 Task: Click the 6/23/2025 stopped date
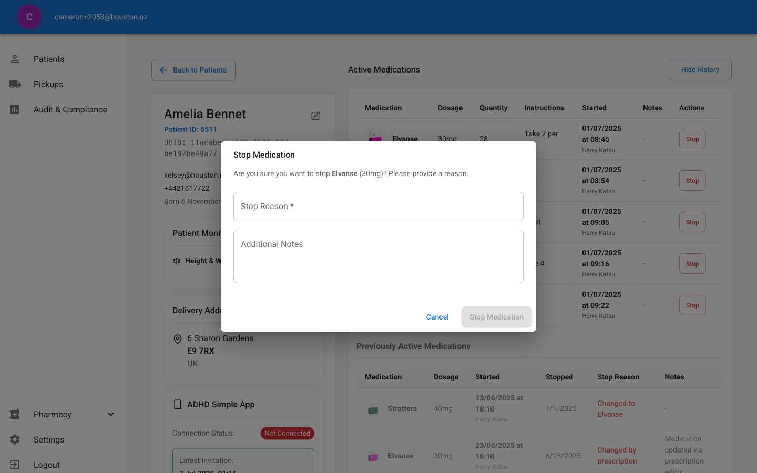click(563, 456)
